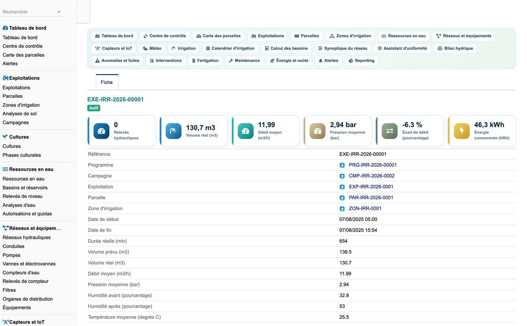Viewport: 527px width, 326px height.
Task: Open Énergie et coûts toolbar button
Action: tap(289, 61)
